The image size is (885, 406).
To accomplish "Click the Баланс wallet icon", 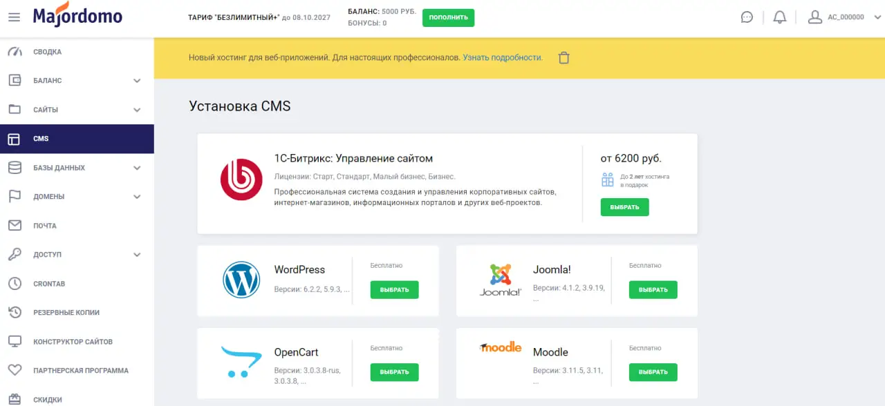I will 15,81.
